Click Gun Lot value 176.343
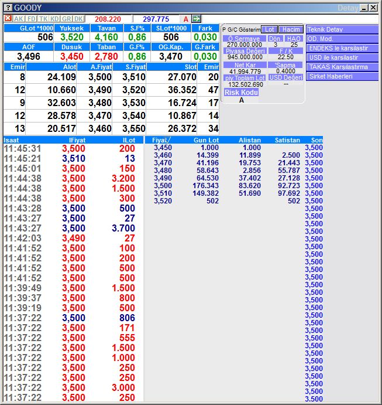Image resolution: width=382 pixels, height=405 pixels. coord(205,186)
